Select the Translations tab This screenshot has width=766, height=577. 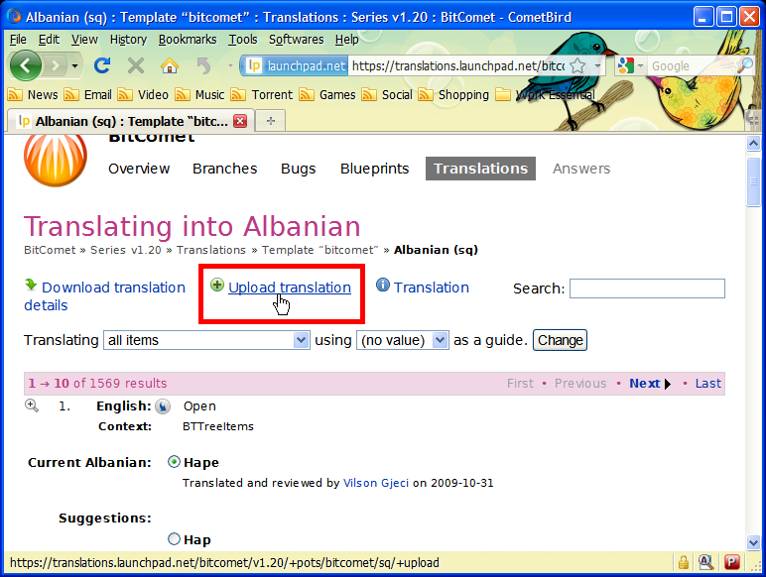pos(480,169)
